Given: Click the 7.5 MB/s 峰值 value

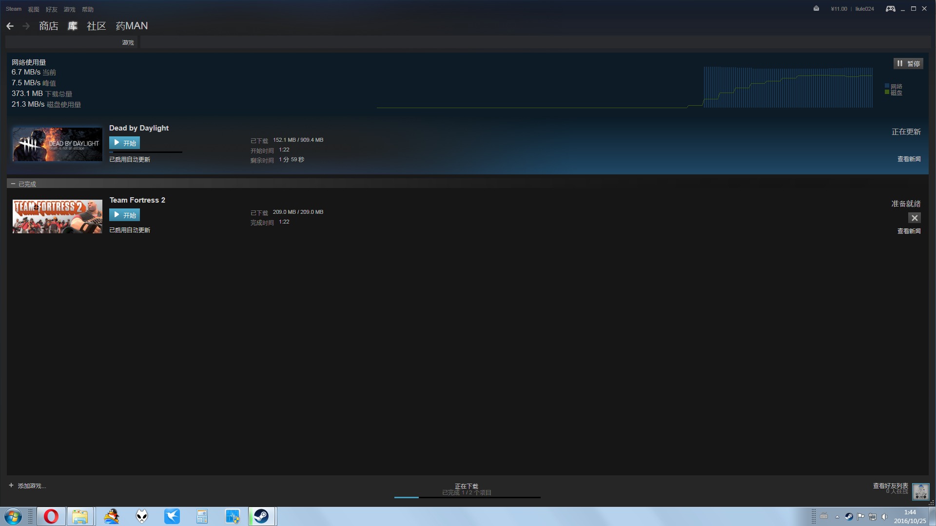Looking at the screenshot, I should click(34, 83).
